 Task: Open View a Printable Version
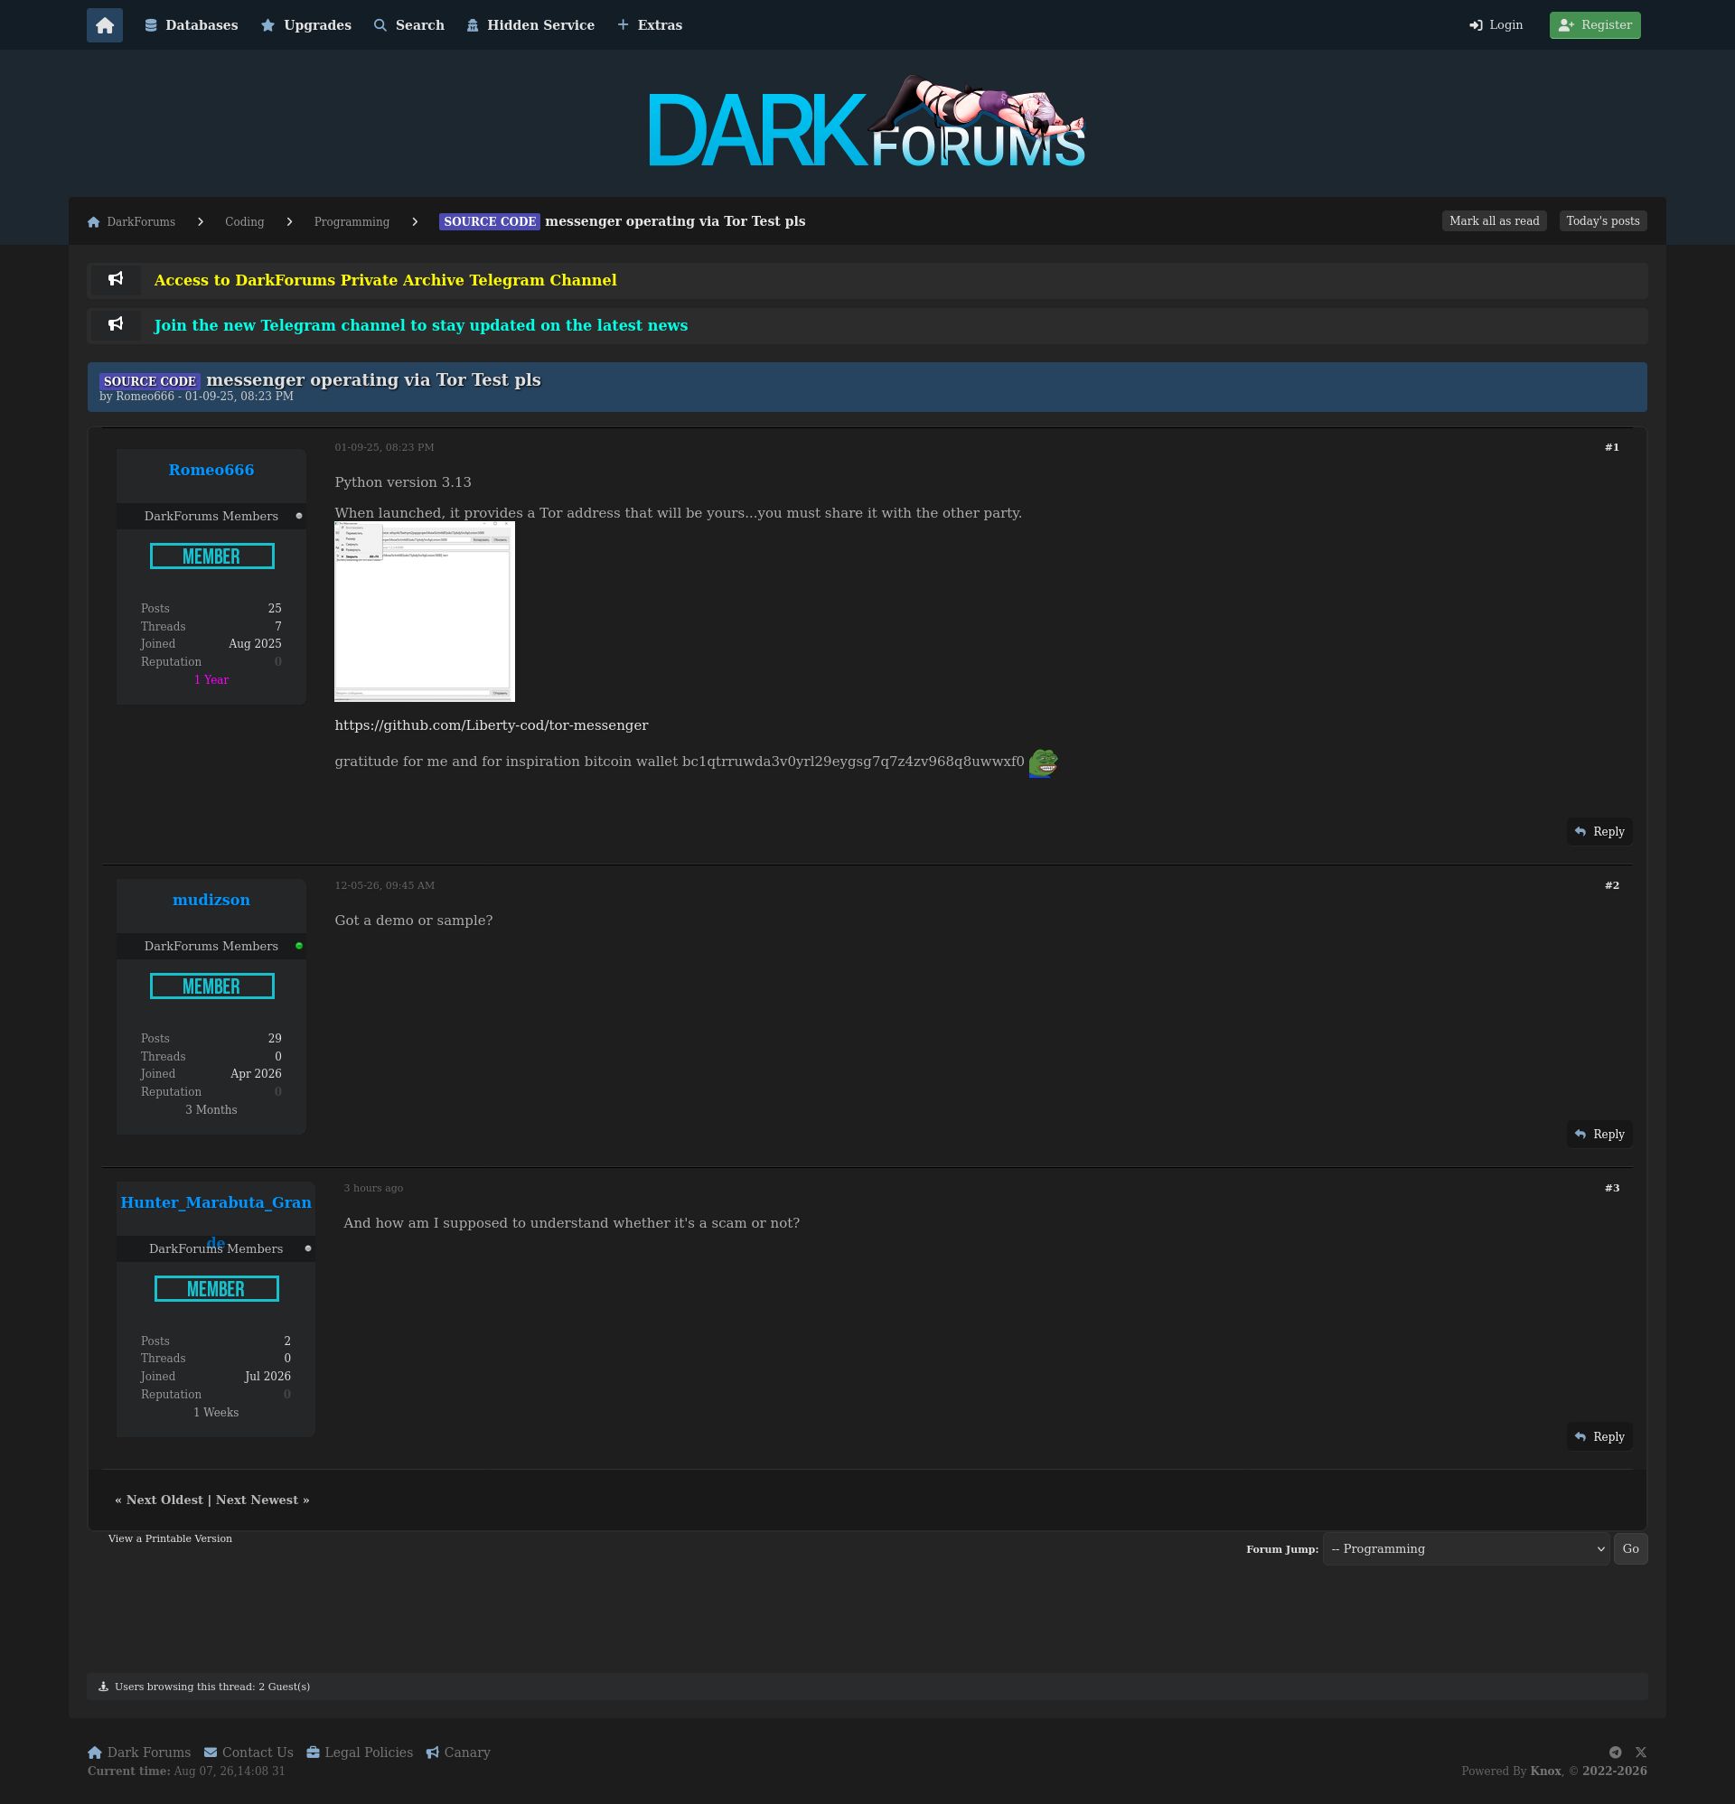[x=170, y=1539]
